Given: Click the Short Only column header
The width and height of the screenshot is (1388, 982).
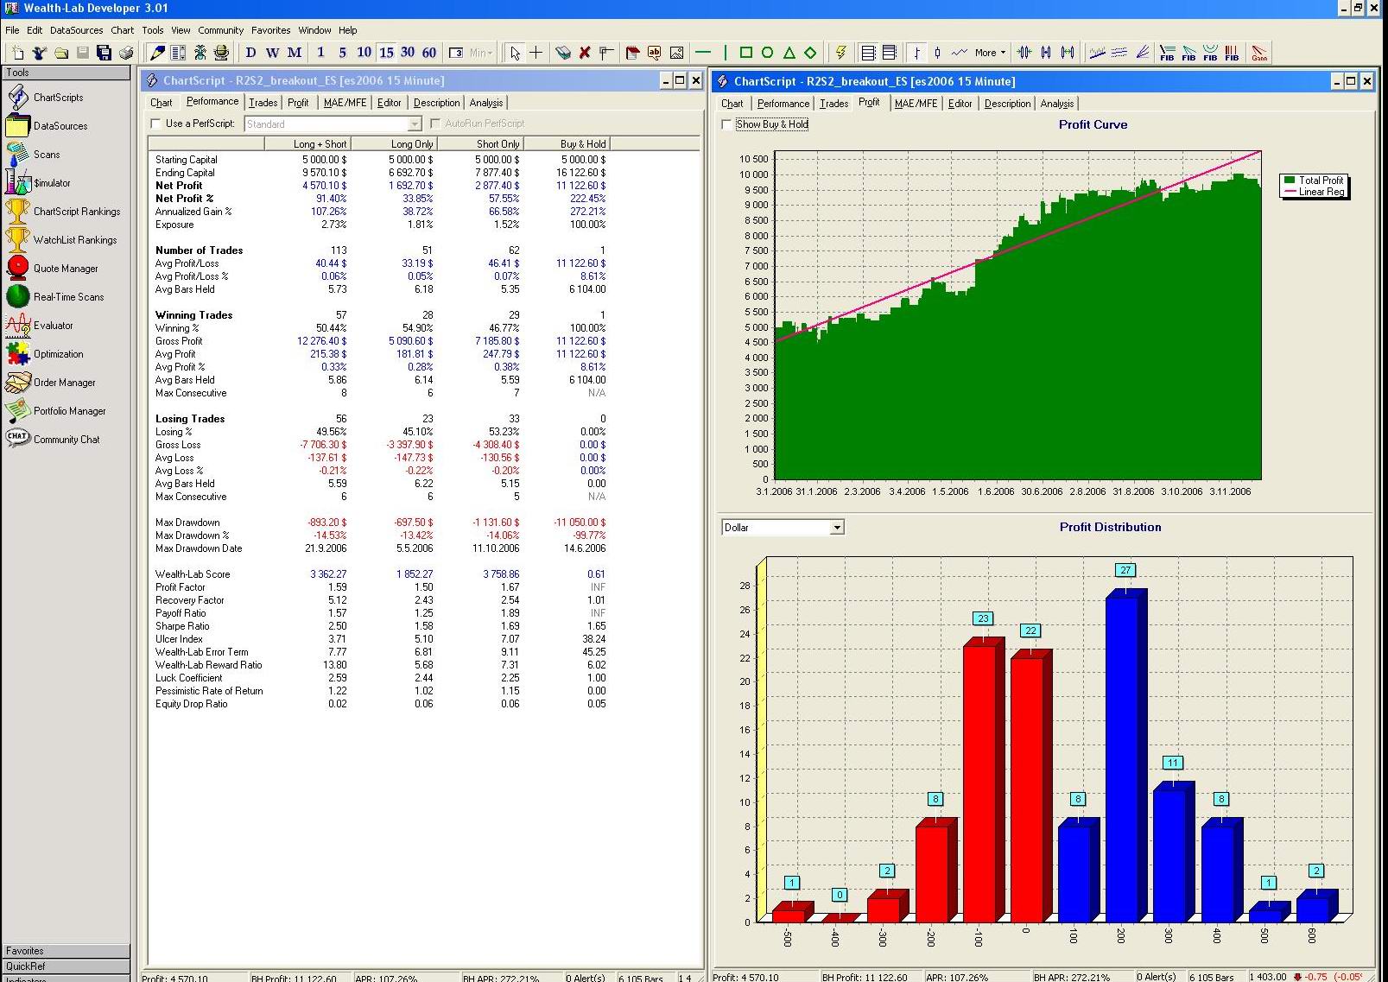Looking at the screenshot, I should (x=480, y=144).
